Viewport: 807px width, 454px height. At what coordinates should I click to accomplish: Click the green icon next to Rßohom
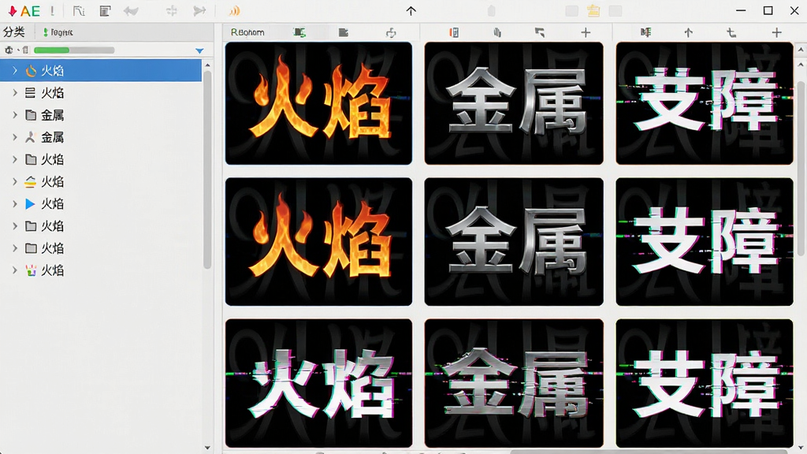pyautogui.click(x=299, y=32)
